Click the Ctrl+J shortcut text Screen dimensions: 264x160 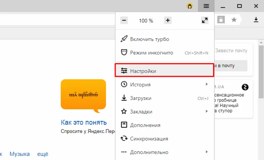coord(203,98)
